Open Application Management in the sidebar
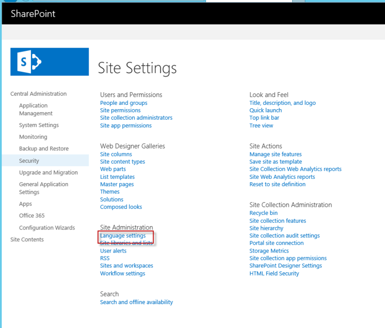 (x=36, y=110)
